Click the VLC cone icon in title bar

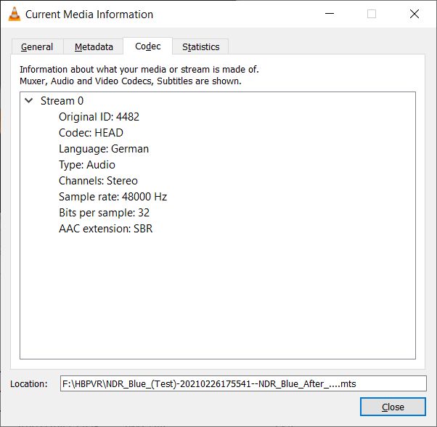coord(14,14)
